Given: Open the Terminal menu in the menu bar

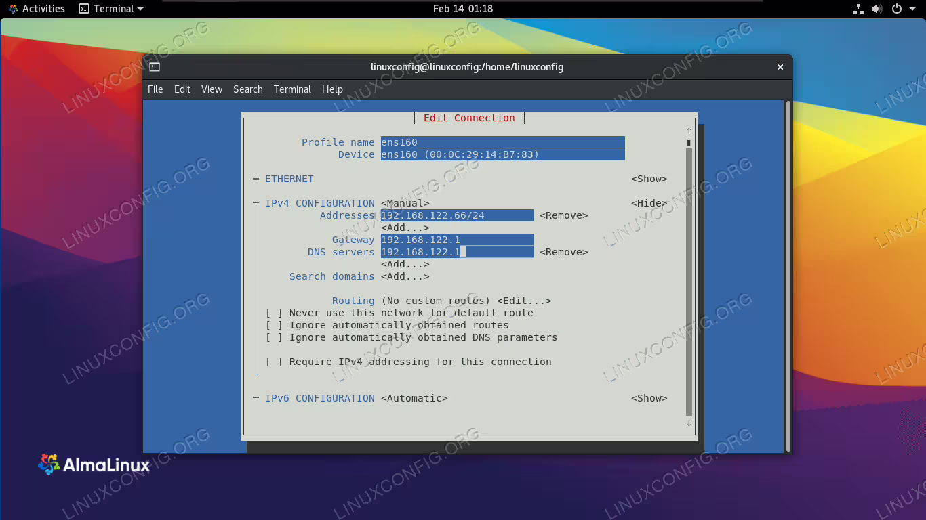Looking at the screenshot, I should point(292,89).
